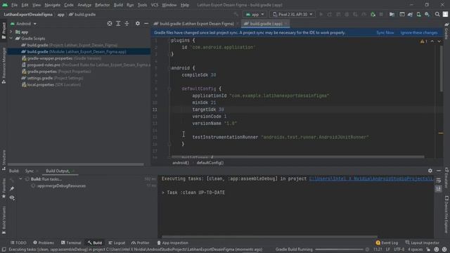The width and height of the screenshot is (450, 253).
Task: Switch to build.gradle (Latihan Export Desain Figma) tab
Action: click(197, 24)
